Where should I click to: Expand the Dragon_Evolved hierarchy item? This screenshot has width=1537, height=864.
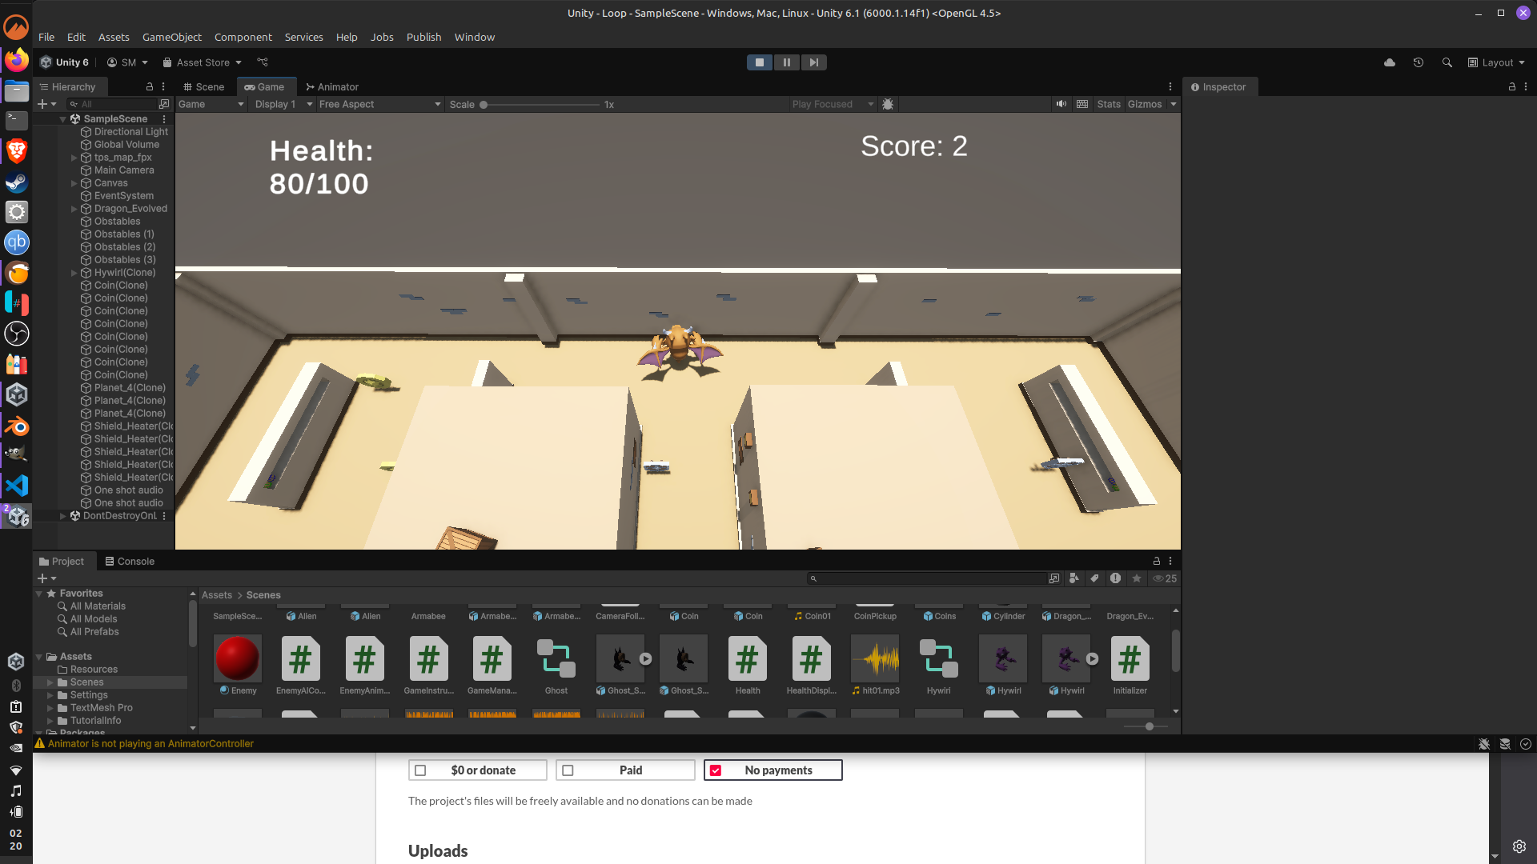74,209
